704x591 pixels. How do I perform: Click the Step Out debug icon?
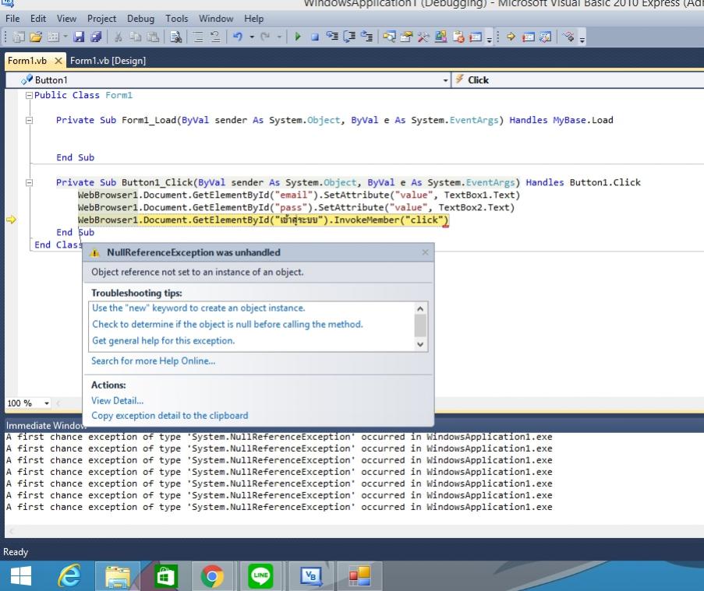coord(367,37)
